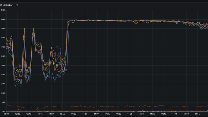The height and width of the screenshot is (117, 208).
Task: Click the 13:30 time axis label
Action: coord(6,114)
